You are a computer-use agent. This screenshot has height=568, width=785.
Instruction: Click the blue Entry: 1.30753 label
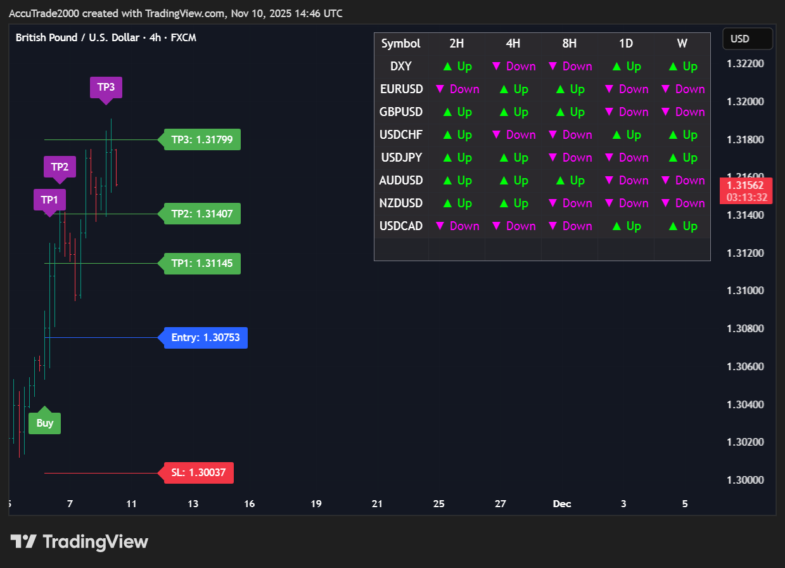tap(205, 338)
